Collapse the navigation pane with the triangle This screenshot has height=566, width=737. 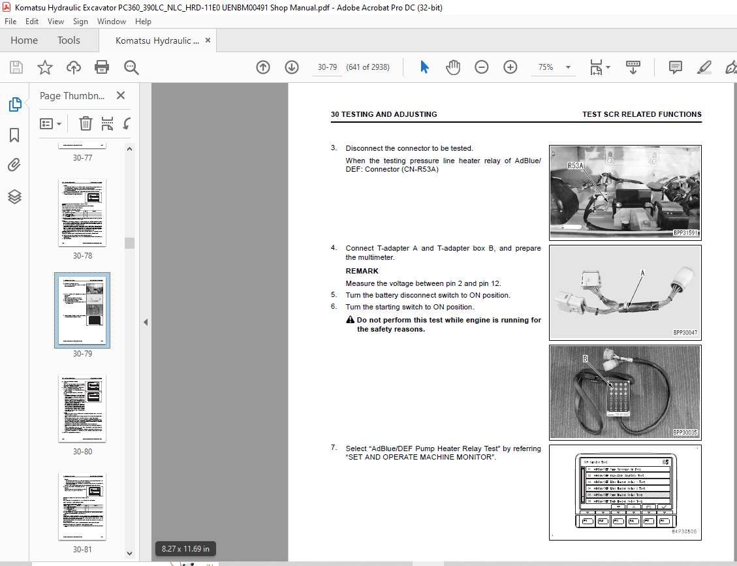[146, 322]
